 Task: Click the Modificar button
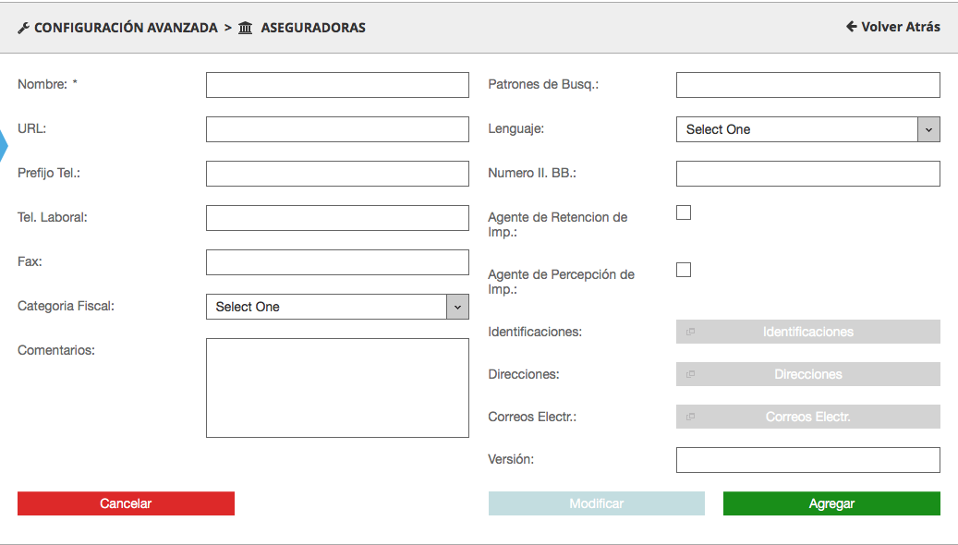click(x=596, y=503)
